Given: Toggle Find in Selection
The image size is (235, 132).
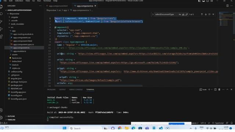Looking at the screenshot, I should (x=209, y=14).
